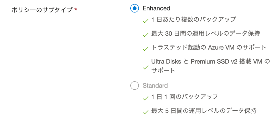
Task: Click checkmark beside トラステッド起動 Azure VM support
Action: click(145, 49)
